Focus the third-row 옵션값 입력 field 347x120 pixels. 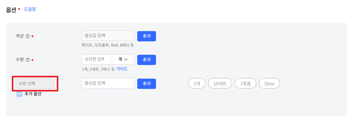tap(108, 83)
